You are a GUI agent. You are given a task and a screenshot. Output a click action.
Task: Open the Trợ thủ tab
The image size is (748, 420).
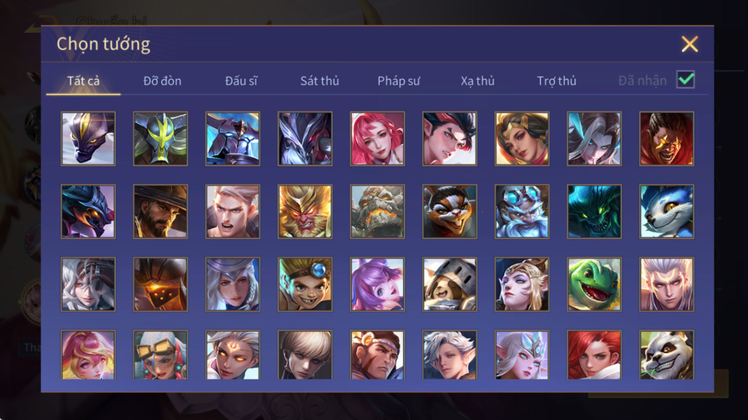coord(556,81)
